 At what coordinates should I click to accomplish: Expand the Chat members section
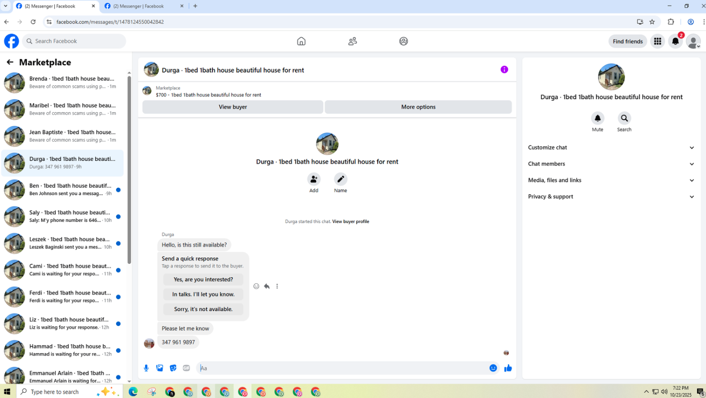[x=611, y=164]
